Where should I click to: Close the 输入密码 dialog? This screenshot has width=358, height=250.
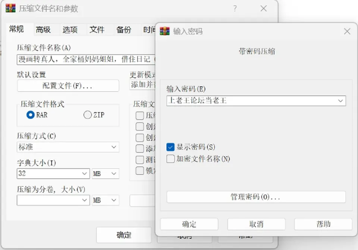347,31
